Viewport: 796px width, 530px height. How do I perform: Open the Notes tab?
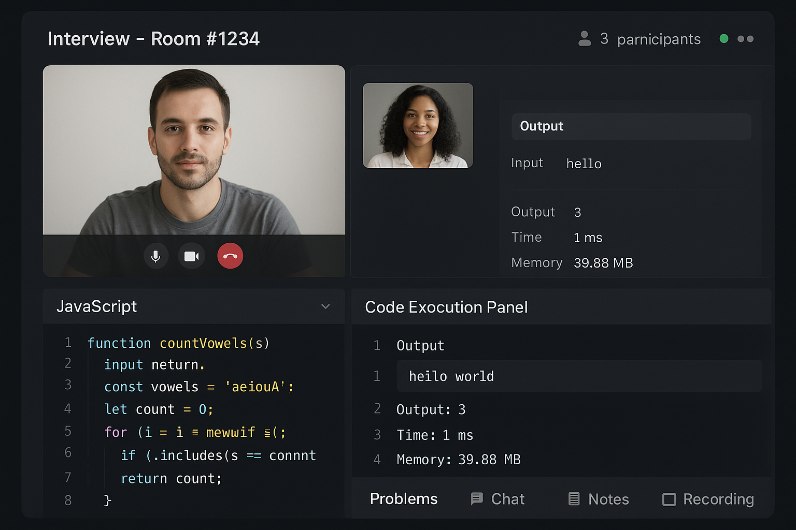point(608,499)
